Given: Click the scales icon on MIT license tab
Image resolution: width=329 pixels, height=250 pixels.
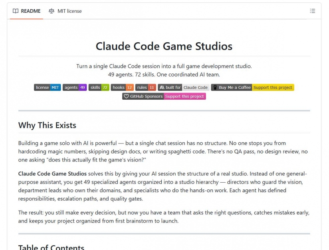Looking at the screenshot, I should 51,11.
